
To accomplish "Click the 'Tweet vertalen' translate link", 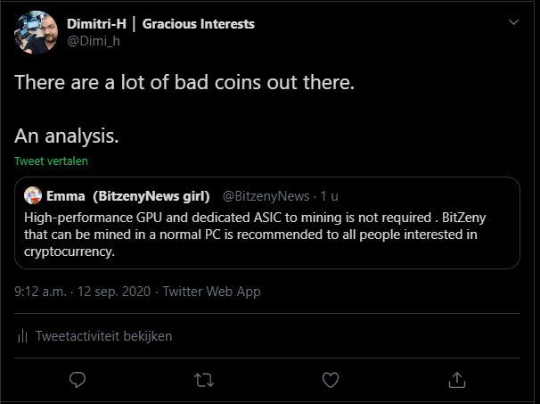I will click(51, 162).
